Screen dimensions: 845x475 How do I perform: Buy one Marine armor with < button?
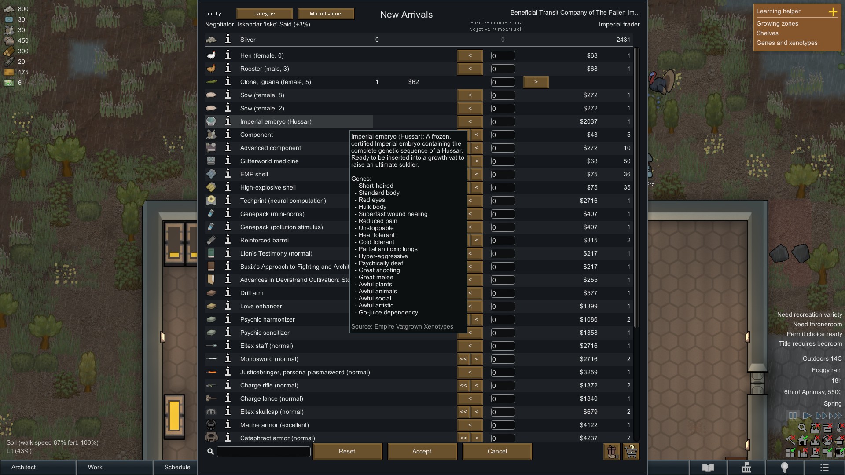tap(470, 425)
